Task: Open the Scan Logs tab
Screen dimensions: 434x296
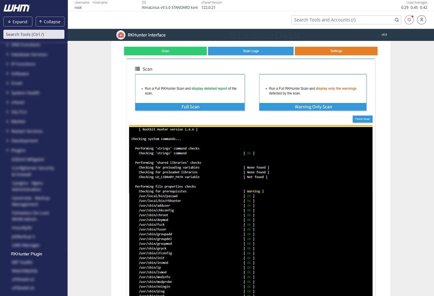Action: 250,51
